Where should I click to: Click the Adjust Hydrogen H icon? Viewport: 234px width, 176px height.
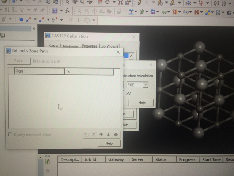click(224, 4)
